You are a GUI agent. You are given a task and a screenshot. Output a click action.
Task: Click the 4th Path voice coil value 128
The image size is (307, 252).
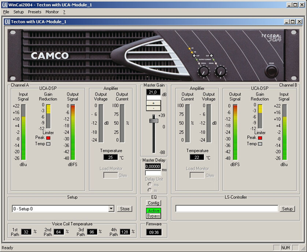[125, 232]
